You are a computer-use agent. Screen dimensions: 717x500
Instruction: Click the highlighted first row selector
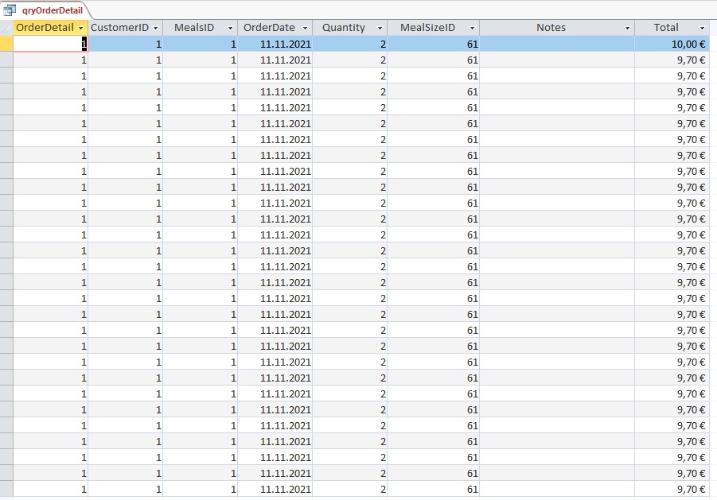[6, 44]
